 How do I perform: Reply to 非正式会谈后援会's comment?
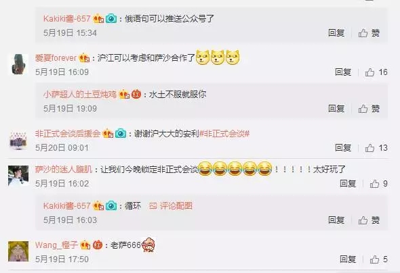tap(343, 148)
